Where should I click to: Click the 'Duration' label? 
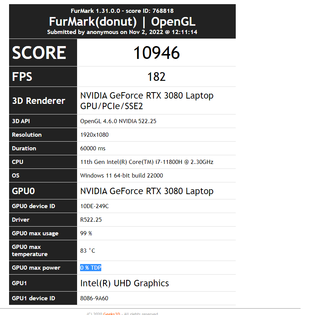coord(24,148)
